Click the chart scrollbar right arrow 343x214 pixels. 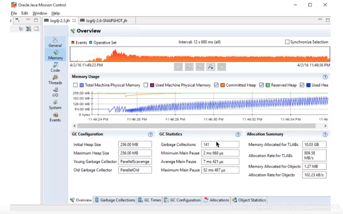pyautogui.click(x=325, y=126)
